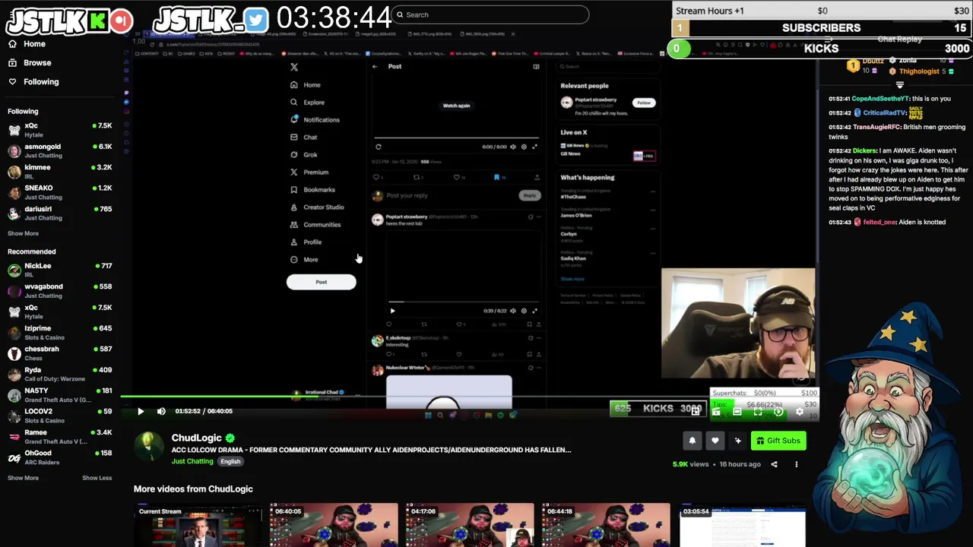Open video three-dot options menu
Screen dimensions: 973x547
point(796,464)
